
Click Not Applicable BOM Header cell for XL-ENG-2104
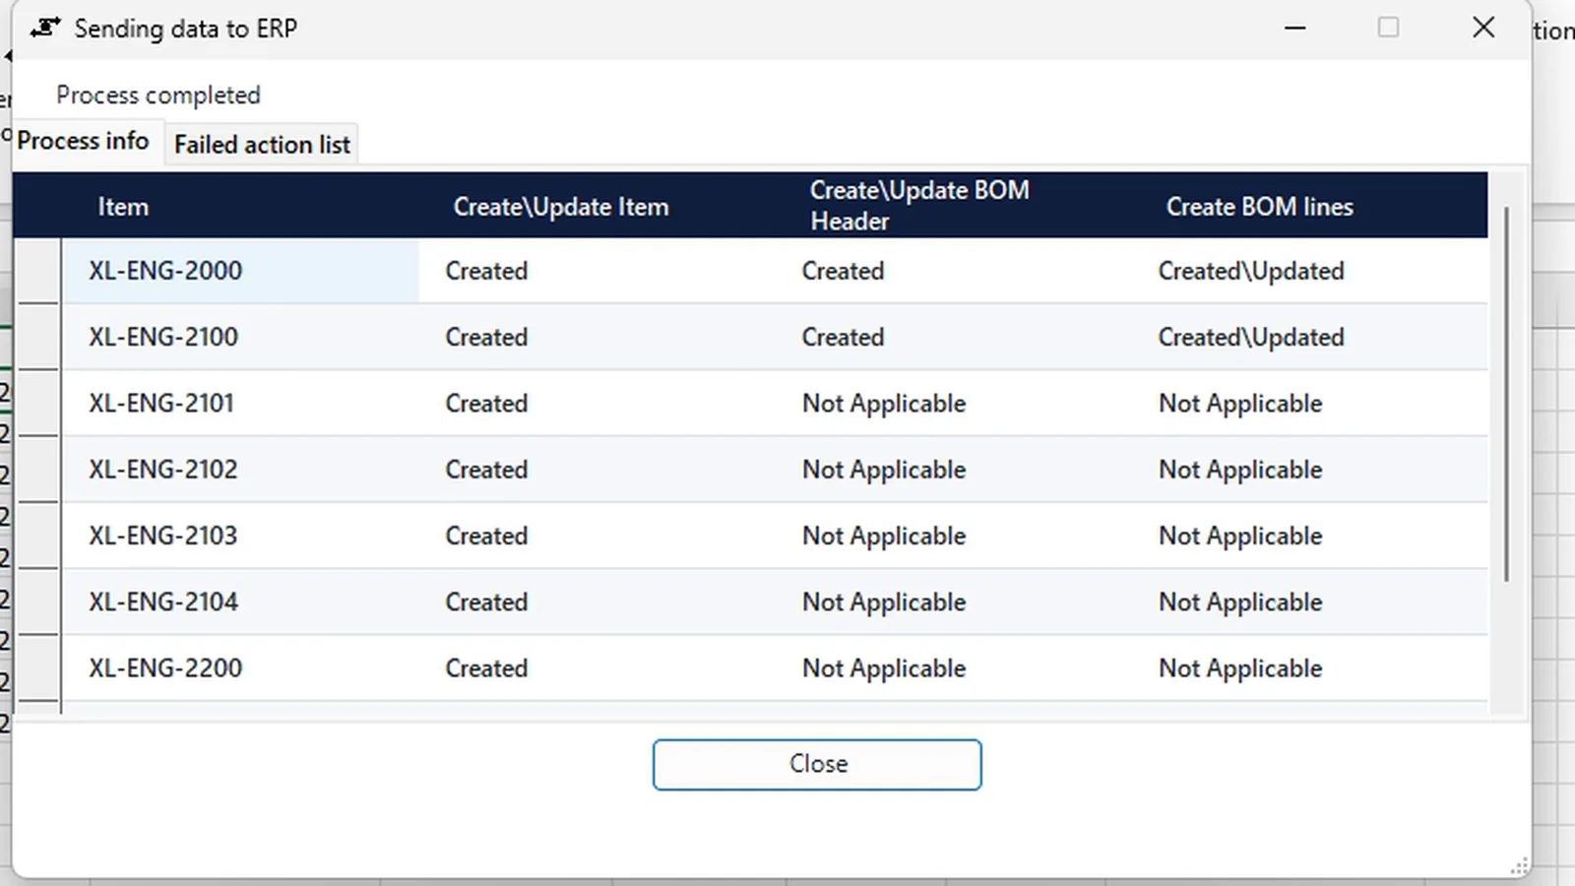[954, 601]
